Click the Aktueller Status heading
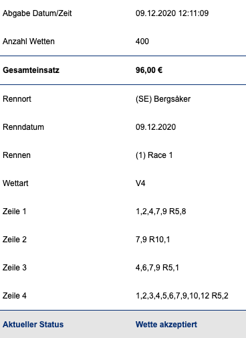Screen dimensions: 246x338 click(x=33, y=325)
